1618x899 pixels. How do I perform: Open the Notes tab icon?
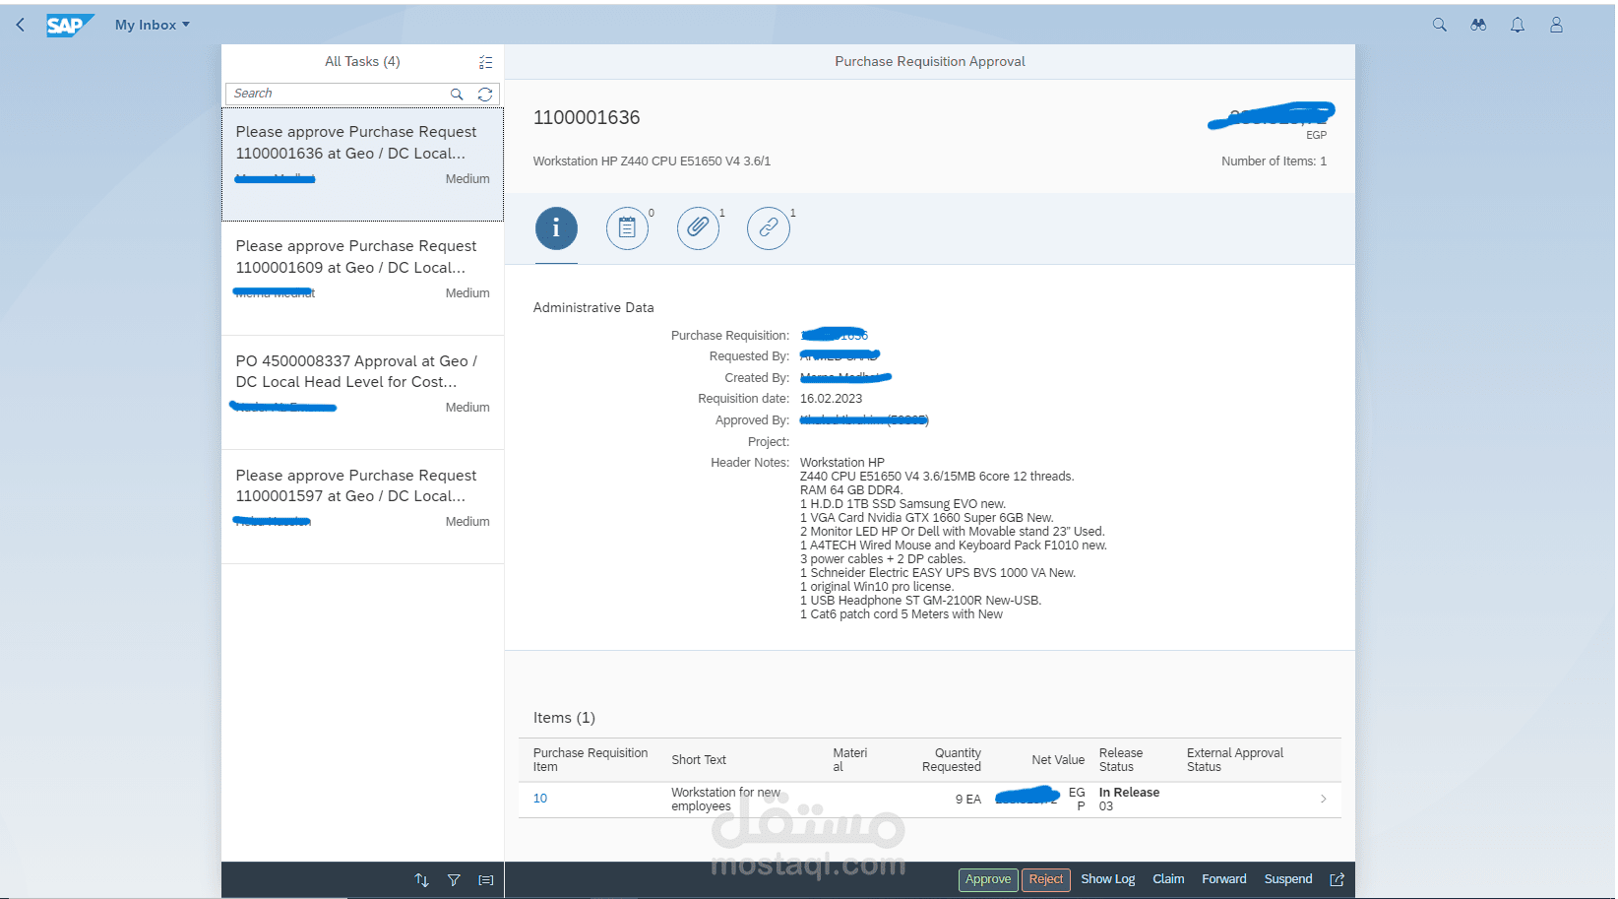(x=627, y=228)
